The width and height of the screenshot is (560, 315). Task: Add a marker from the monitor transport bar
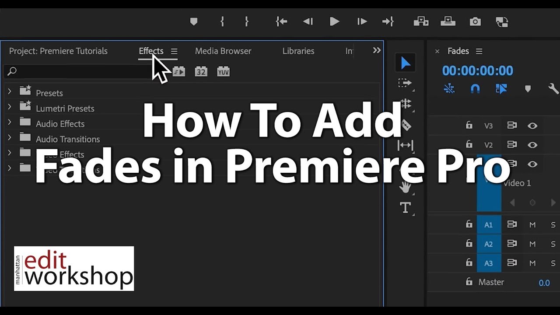(x=194, y=21)
